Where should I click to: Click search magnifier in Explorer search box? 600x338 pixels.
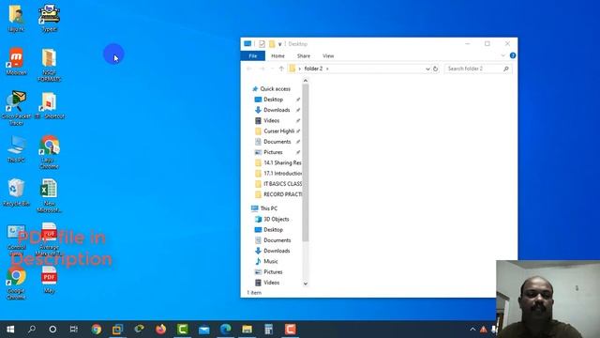point(506,69)
